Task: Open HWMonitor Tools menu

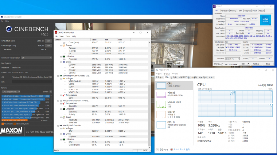Action: tap(68, 36)
